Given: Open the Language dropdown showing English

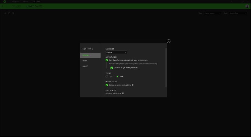Looking at the screenshot, I should point(116,52).
